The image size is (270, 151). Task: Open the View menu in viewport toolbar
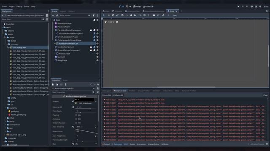[x=174, y=16]
